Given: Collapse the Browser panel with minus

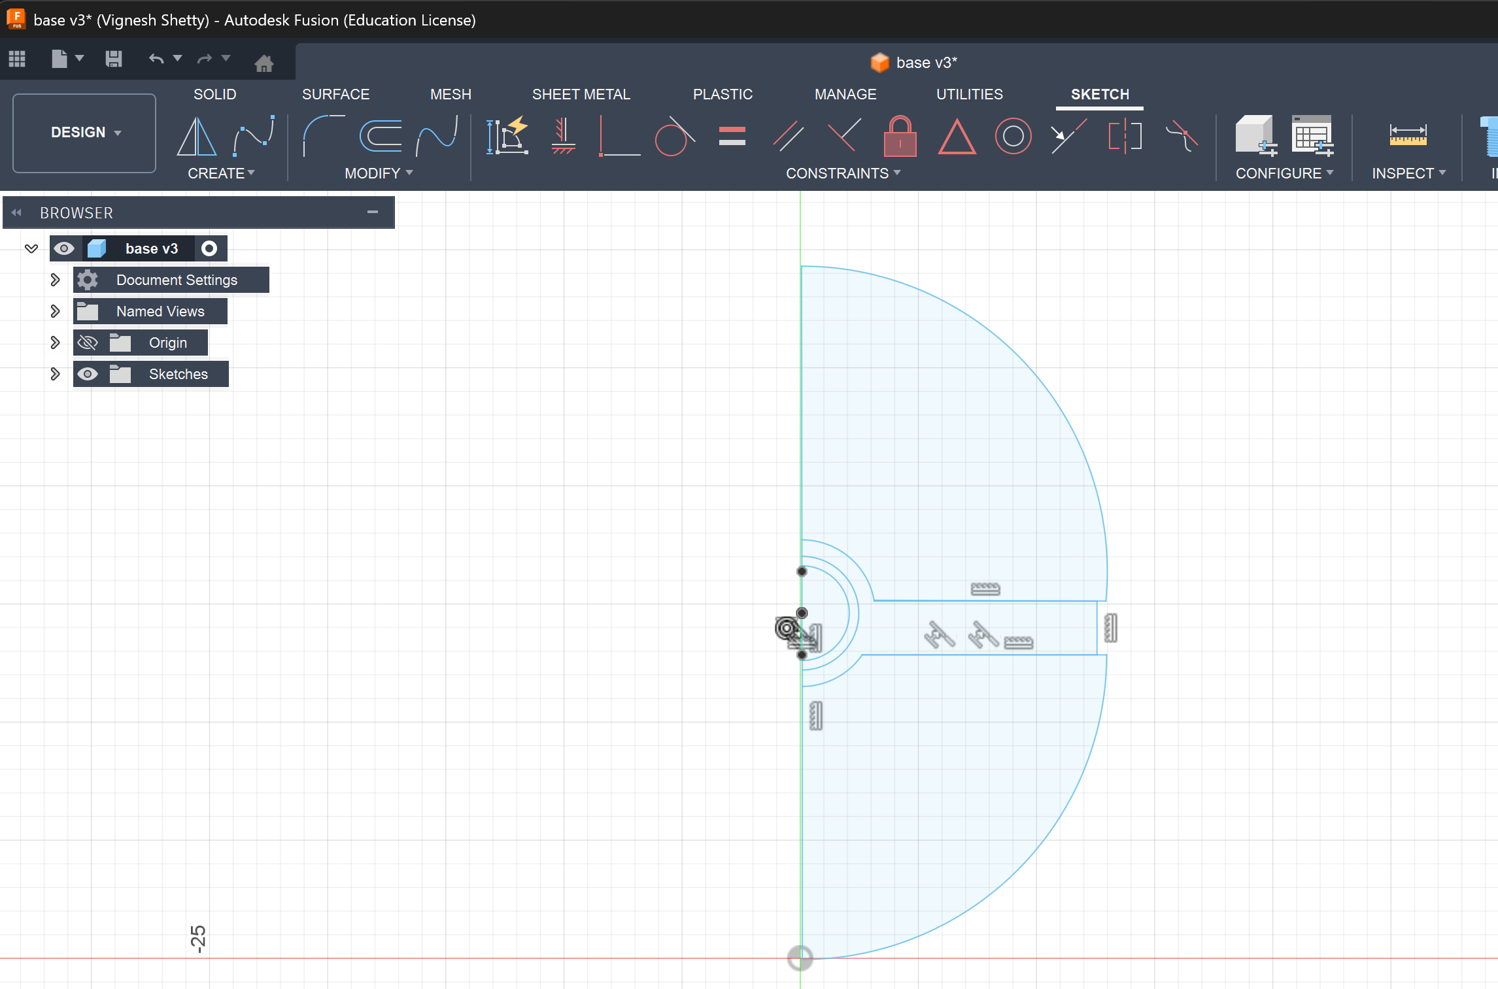Looking at the screenshot, I should pos(373,212).
